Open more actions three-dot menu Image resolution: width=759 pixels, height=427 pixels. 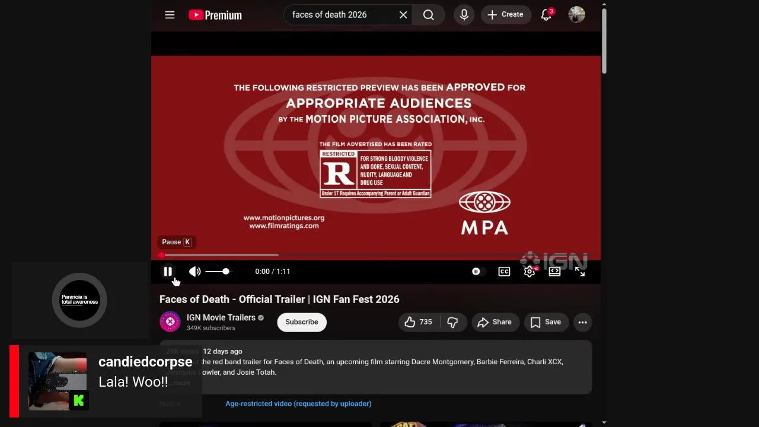[x=583, y=322]
